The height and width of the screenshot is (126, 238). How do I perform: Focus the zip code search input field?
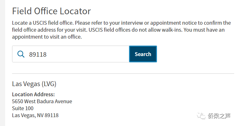(x=71, y=54)
